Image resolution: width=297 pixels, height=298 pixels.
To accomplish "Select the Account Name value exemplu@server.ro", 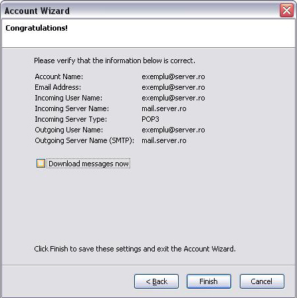I will (173, 76).
